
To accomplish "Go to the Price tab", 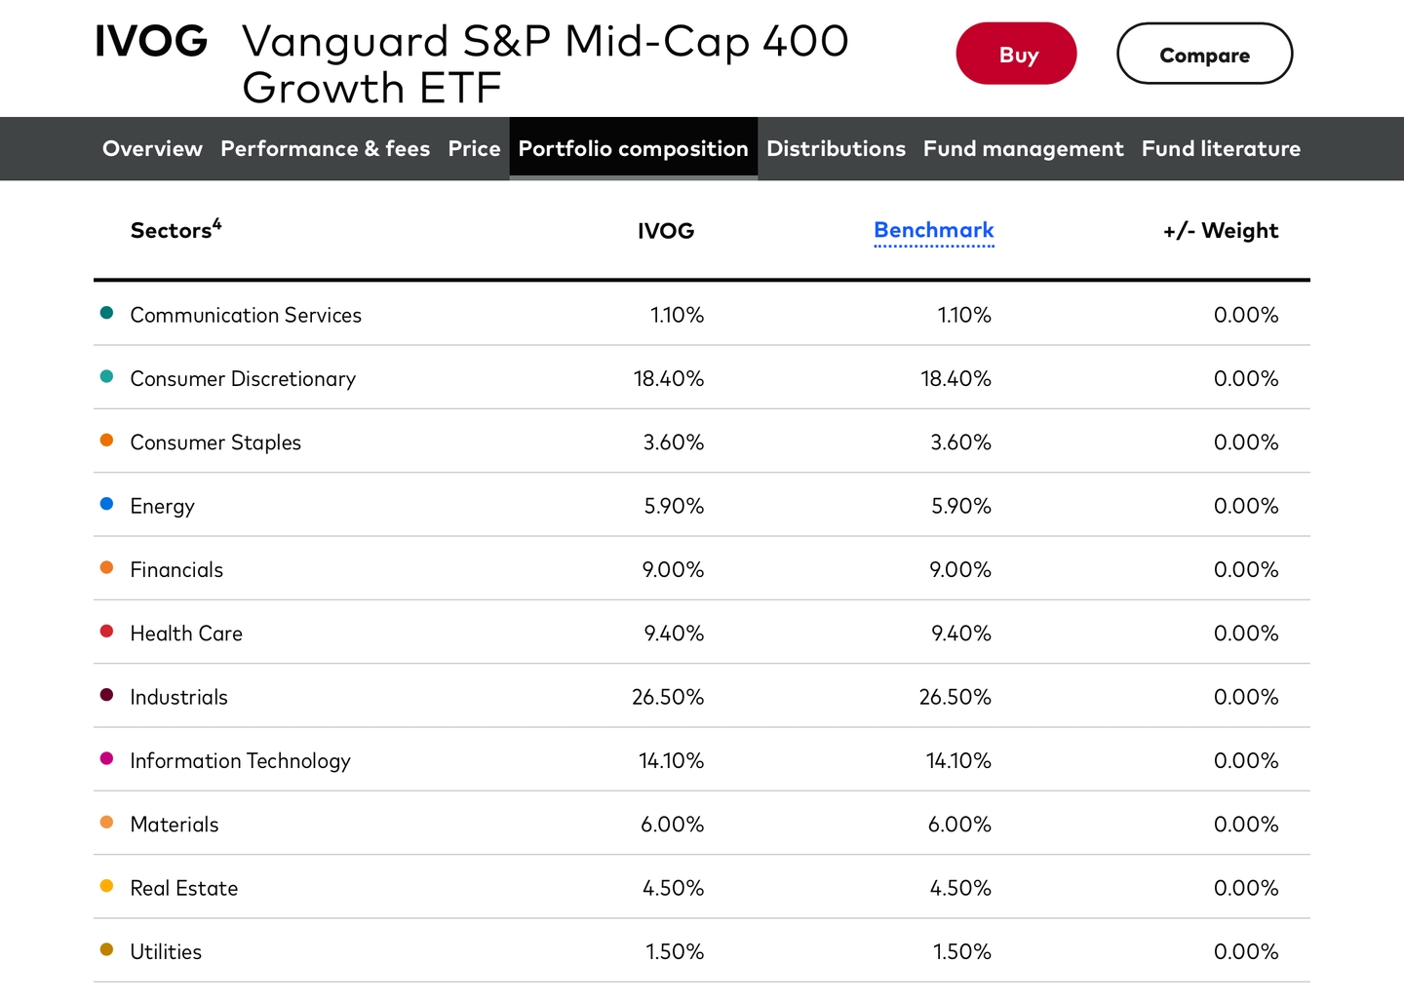I will pos(474,148).
